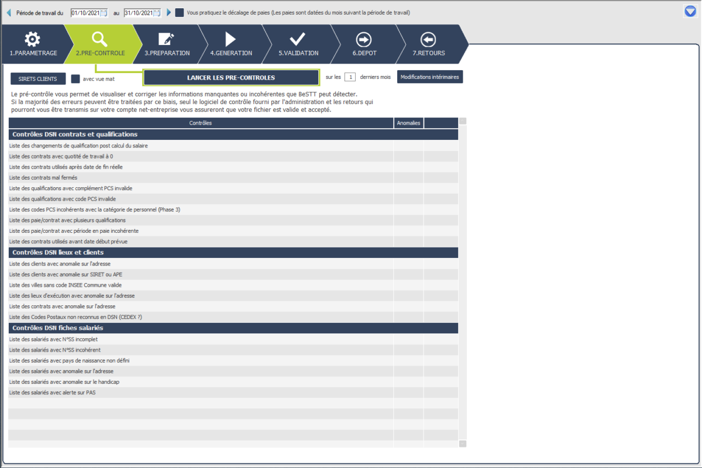Toggle the 'avec vue mat' checkbox
This screenshot has height=468, width=702.
pyautogui.click(x=75, y=78)
